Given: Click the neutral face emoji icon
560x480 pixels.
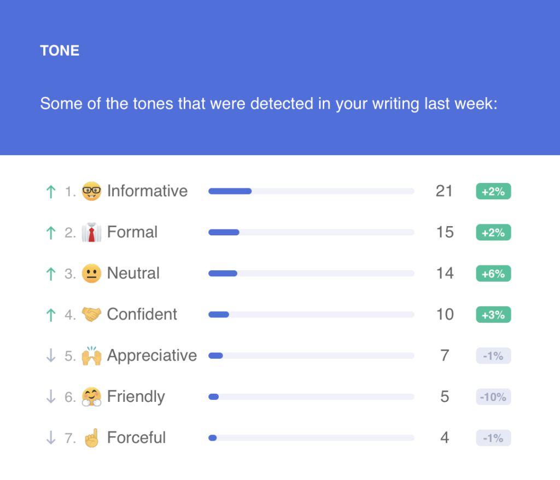Looking at the screenshot, I should point(91,274).
